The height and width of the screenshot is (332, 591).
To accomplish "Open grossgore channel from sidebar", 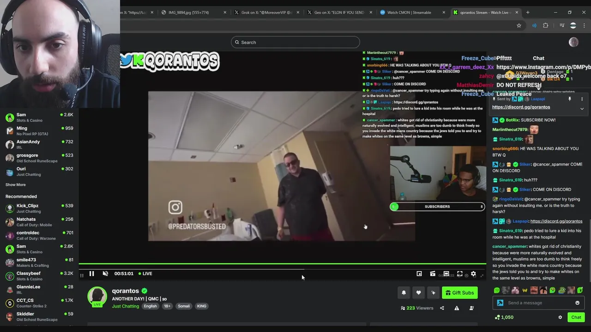I will click(x=39, y=158).
